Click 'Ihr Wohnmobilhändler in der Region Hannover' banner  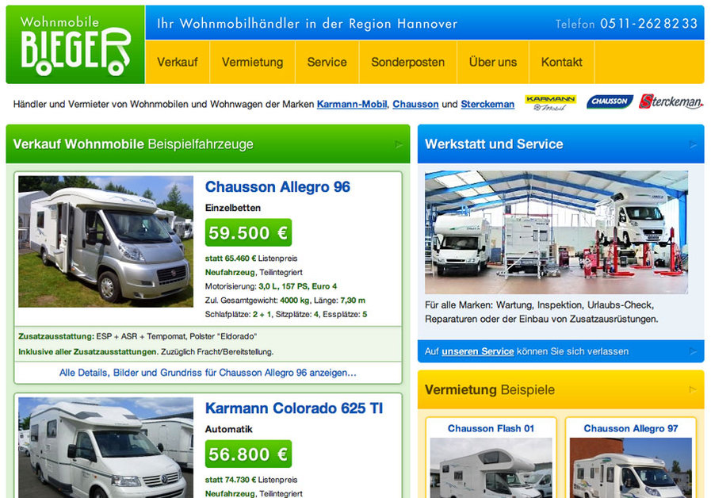(307, 24)
